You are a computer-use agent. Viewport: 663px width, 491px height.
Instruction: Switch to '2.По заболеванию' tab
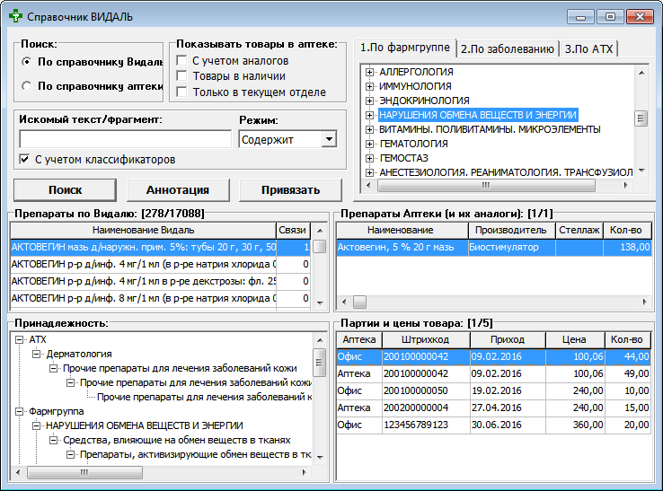pos(507,48)
